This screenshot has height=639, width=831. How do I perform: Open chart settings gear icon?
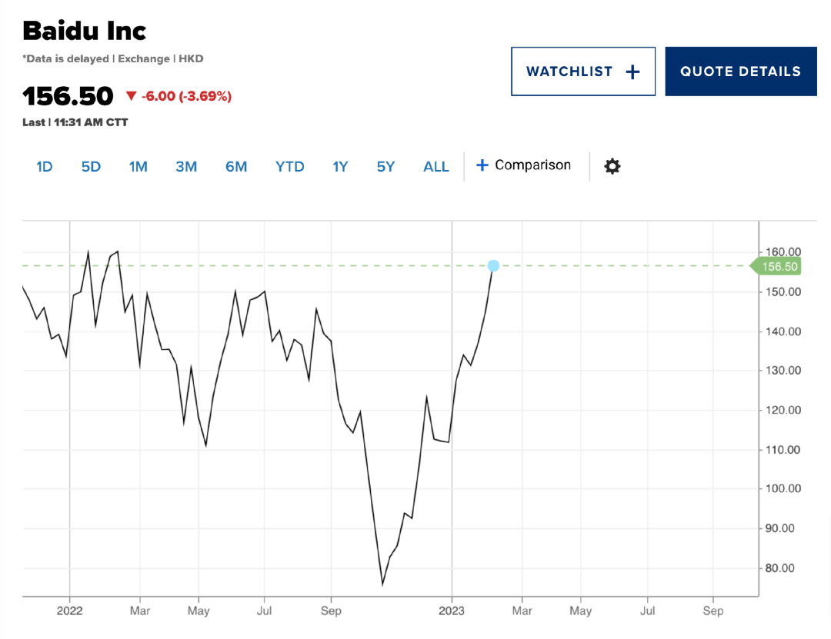(x=612, y=166)
